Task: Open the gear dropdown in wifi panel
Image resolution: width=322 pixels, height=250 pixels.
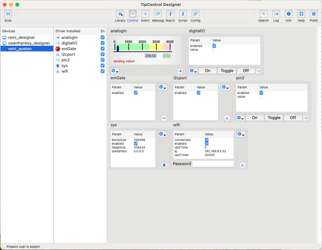Action: tap(241, 134)
